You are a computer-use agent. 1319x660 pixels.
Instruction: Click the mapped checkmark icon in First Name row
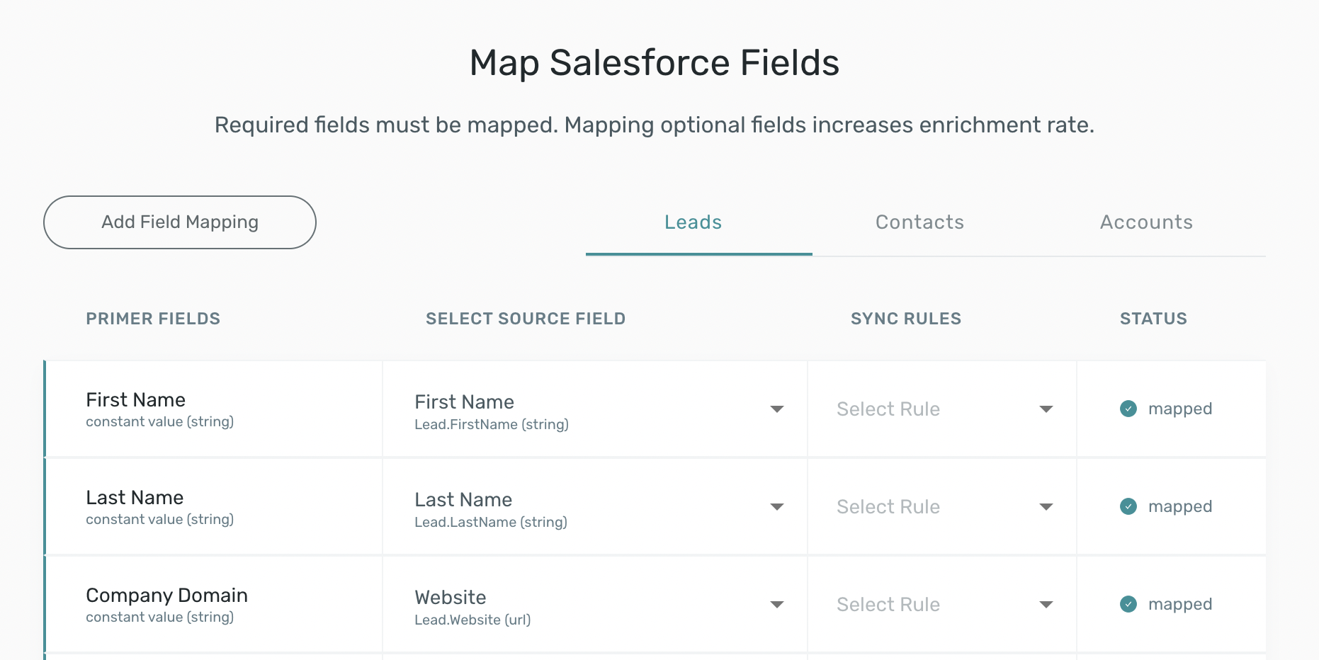tap(1128, 409)
